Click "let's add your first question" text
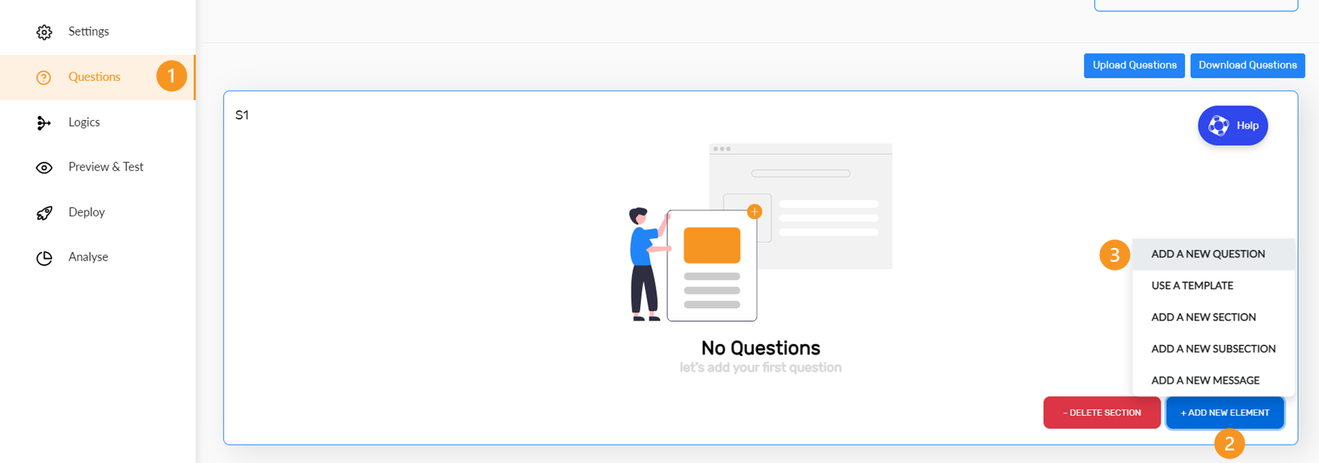 click(x=760, y=367)
